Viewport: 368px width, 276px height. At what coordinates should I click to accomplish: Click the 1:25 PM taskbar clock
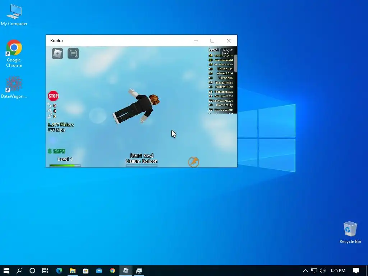(x=338, y=271)
